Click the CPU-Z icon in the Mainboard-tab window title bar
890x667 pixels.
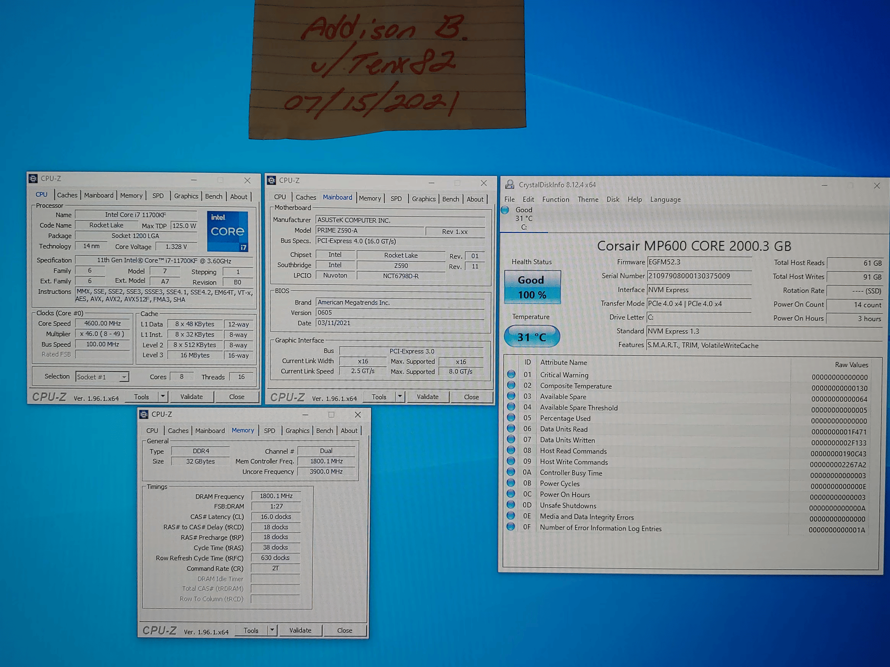(x=272, y=180)
